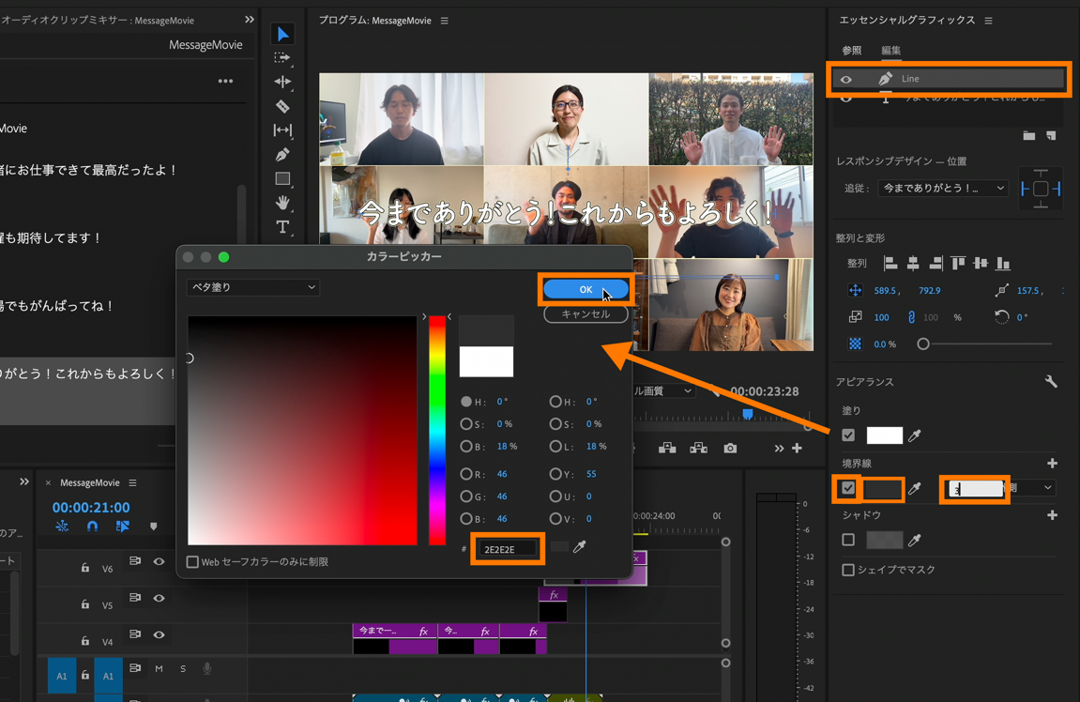Toggle the stroke (境界線) checkbox
The height and width of the screenshot is (702, 1080).
pyautogui.click(x=848, y=488)
